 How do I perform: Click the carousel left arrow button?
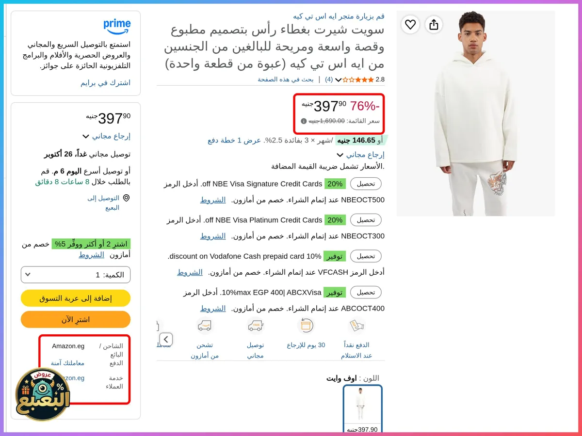coord(166,339)
